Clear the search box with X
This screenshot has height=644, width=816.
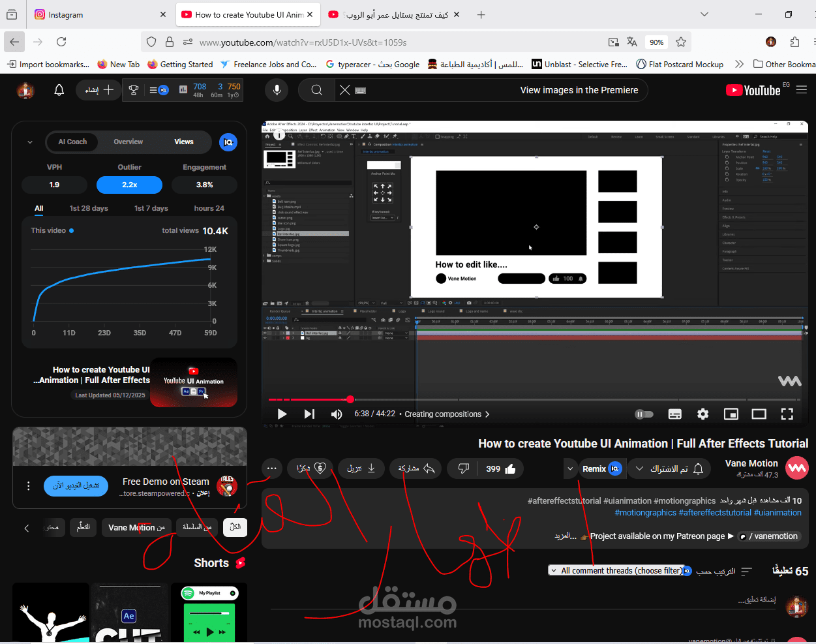pos(345,90)
